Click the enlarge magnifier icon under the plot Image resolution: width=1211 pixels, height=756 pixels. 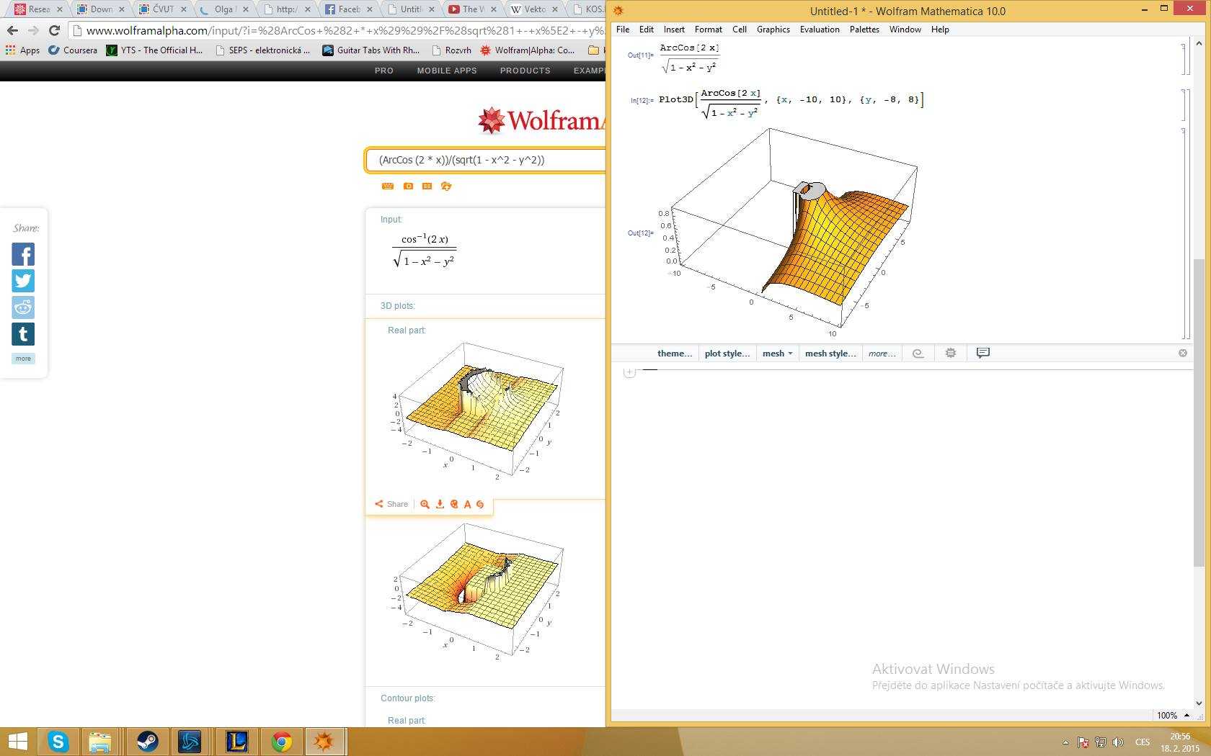[x=425, y=504]
